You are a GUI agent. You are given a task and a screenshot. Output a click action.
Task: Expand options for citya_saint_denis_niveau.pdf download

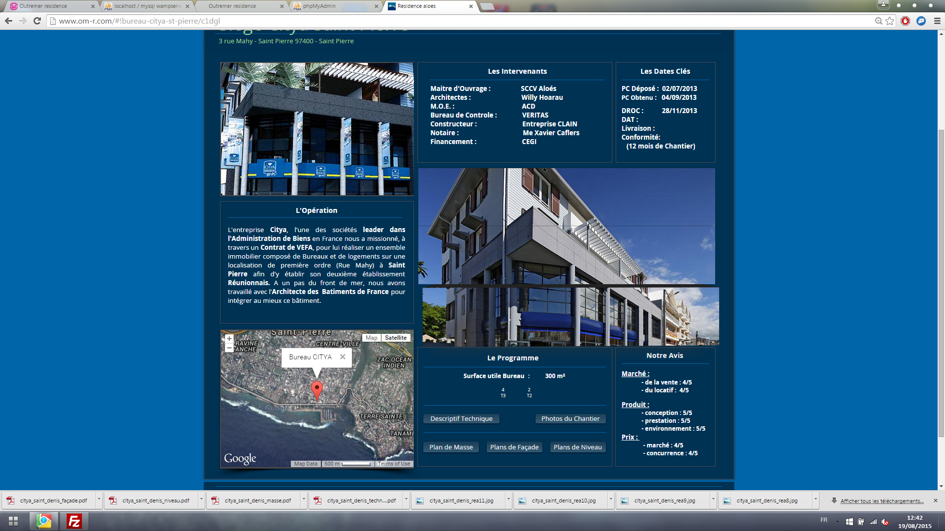coord(201,500)
